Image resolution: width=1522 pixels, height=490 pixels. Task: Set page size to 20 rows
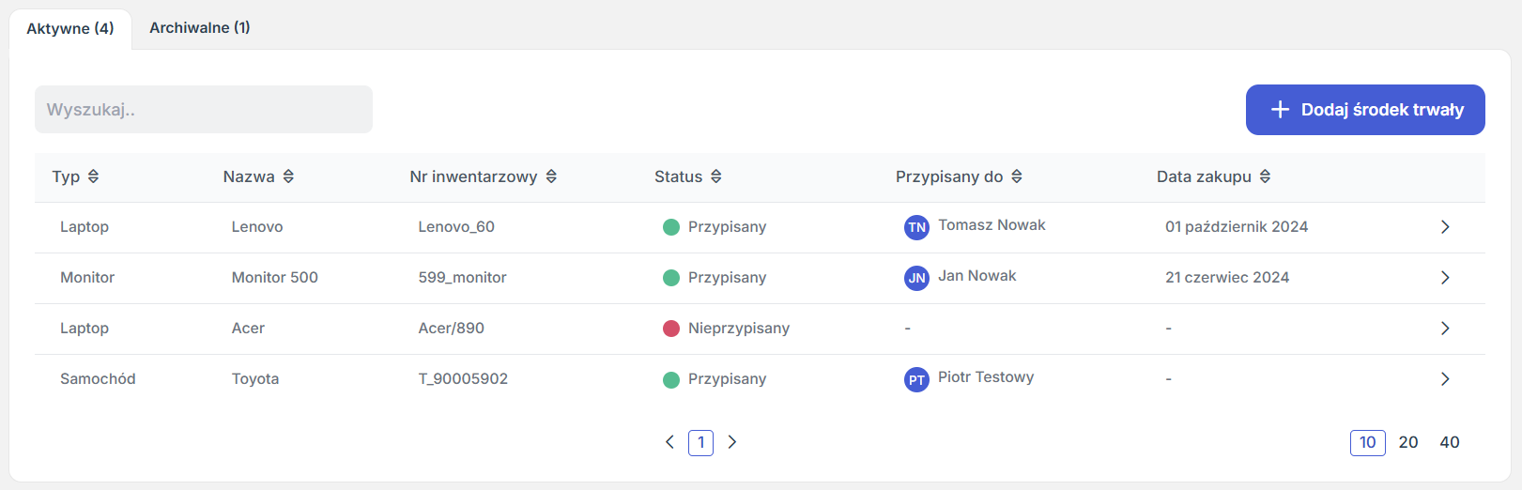coord(1408,442)
